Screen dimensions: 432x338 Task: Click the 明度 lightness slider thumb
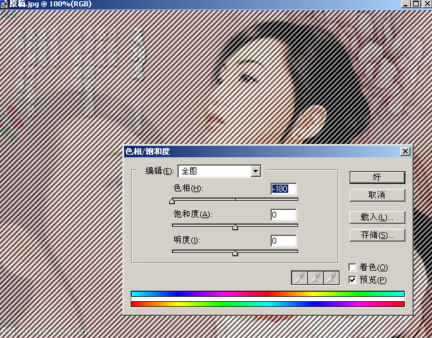coord(235,253)
